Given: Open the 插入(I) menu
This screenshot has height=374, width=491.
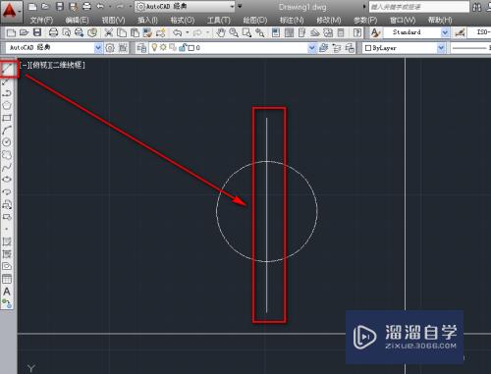Looking at the screenshot, I should 147,21.
